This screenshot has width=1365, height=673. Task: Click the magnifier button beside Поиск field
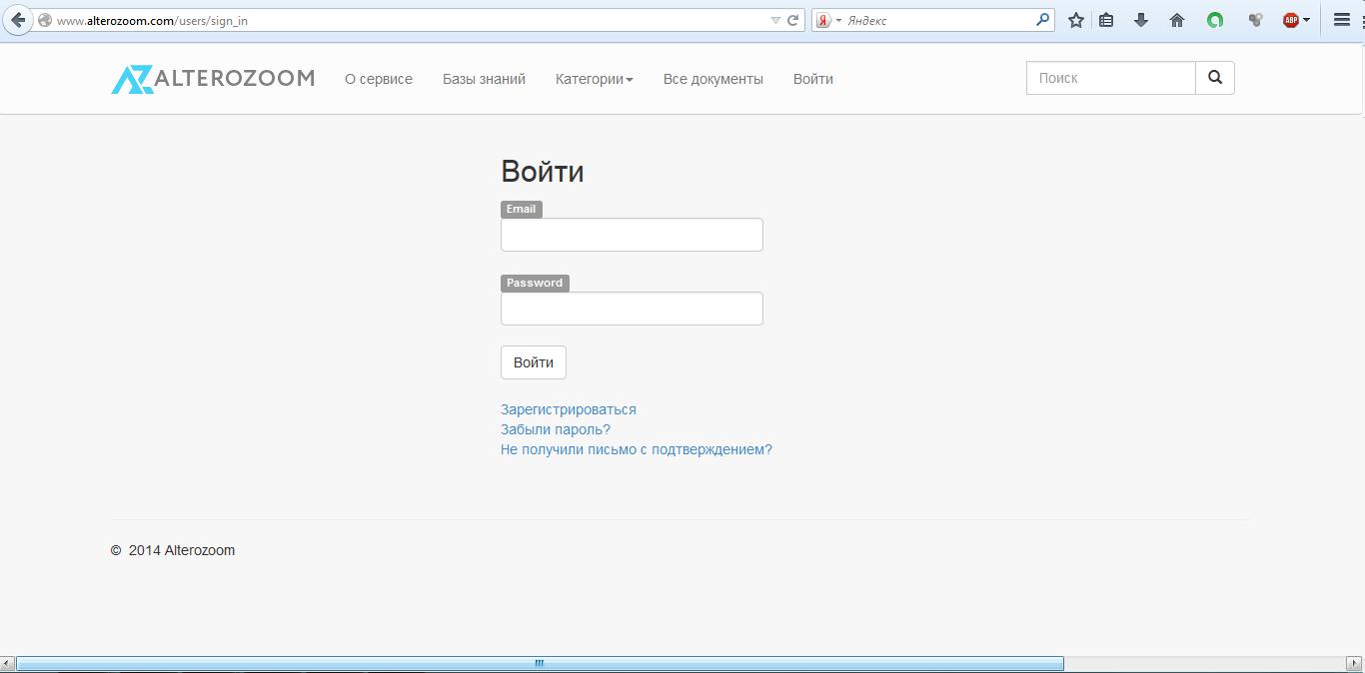tap(1215, 78)
